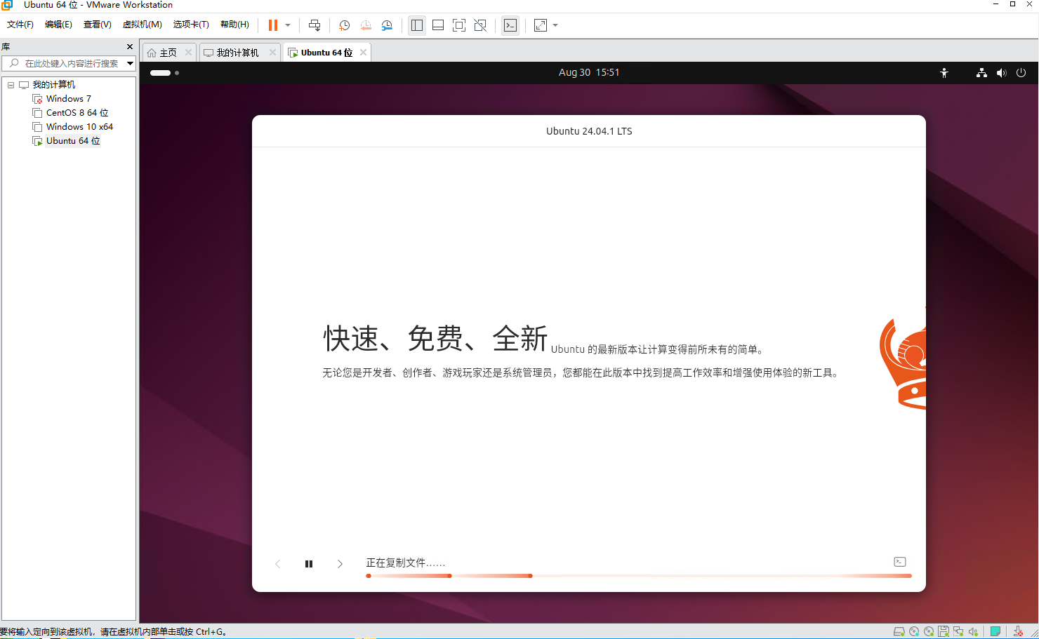Click the Unity mode toolbar icon
1039x639 pixels.
click(480, 25)
